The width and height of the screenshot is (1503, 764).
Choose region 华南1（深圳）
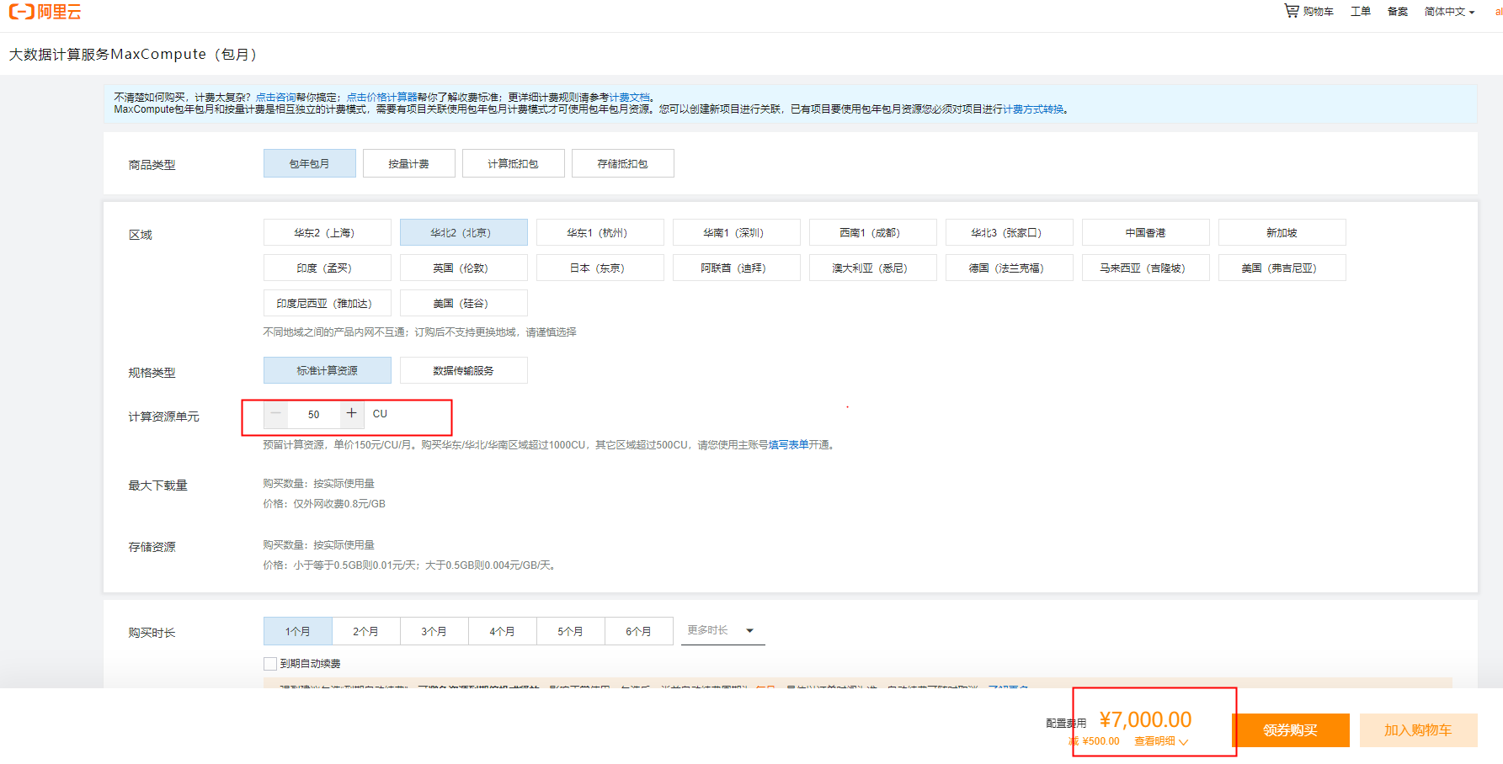coord(737,232)
